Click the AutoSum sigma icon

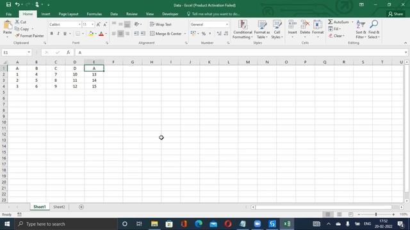pyautogui.click(x=331, y=22)
